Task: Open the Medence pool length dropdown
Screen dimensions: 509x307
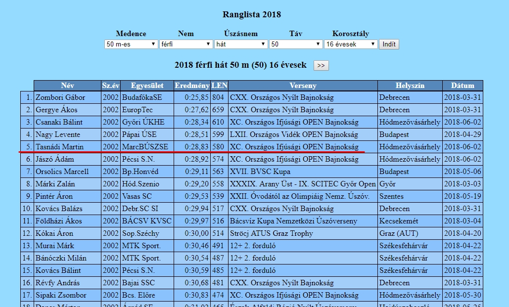Action: pyautogui.click(x=131, y=44)
